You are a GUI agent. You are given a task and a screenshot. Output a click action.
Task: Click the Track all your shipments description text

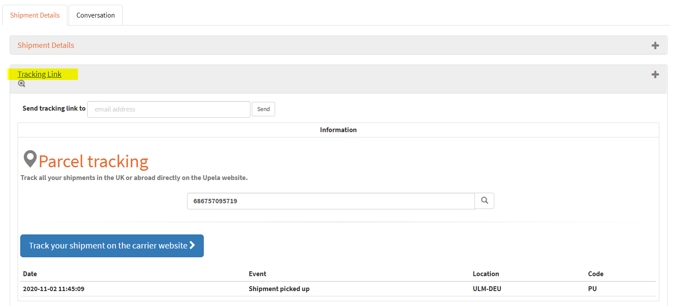[134, 178]
